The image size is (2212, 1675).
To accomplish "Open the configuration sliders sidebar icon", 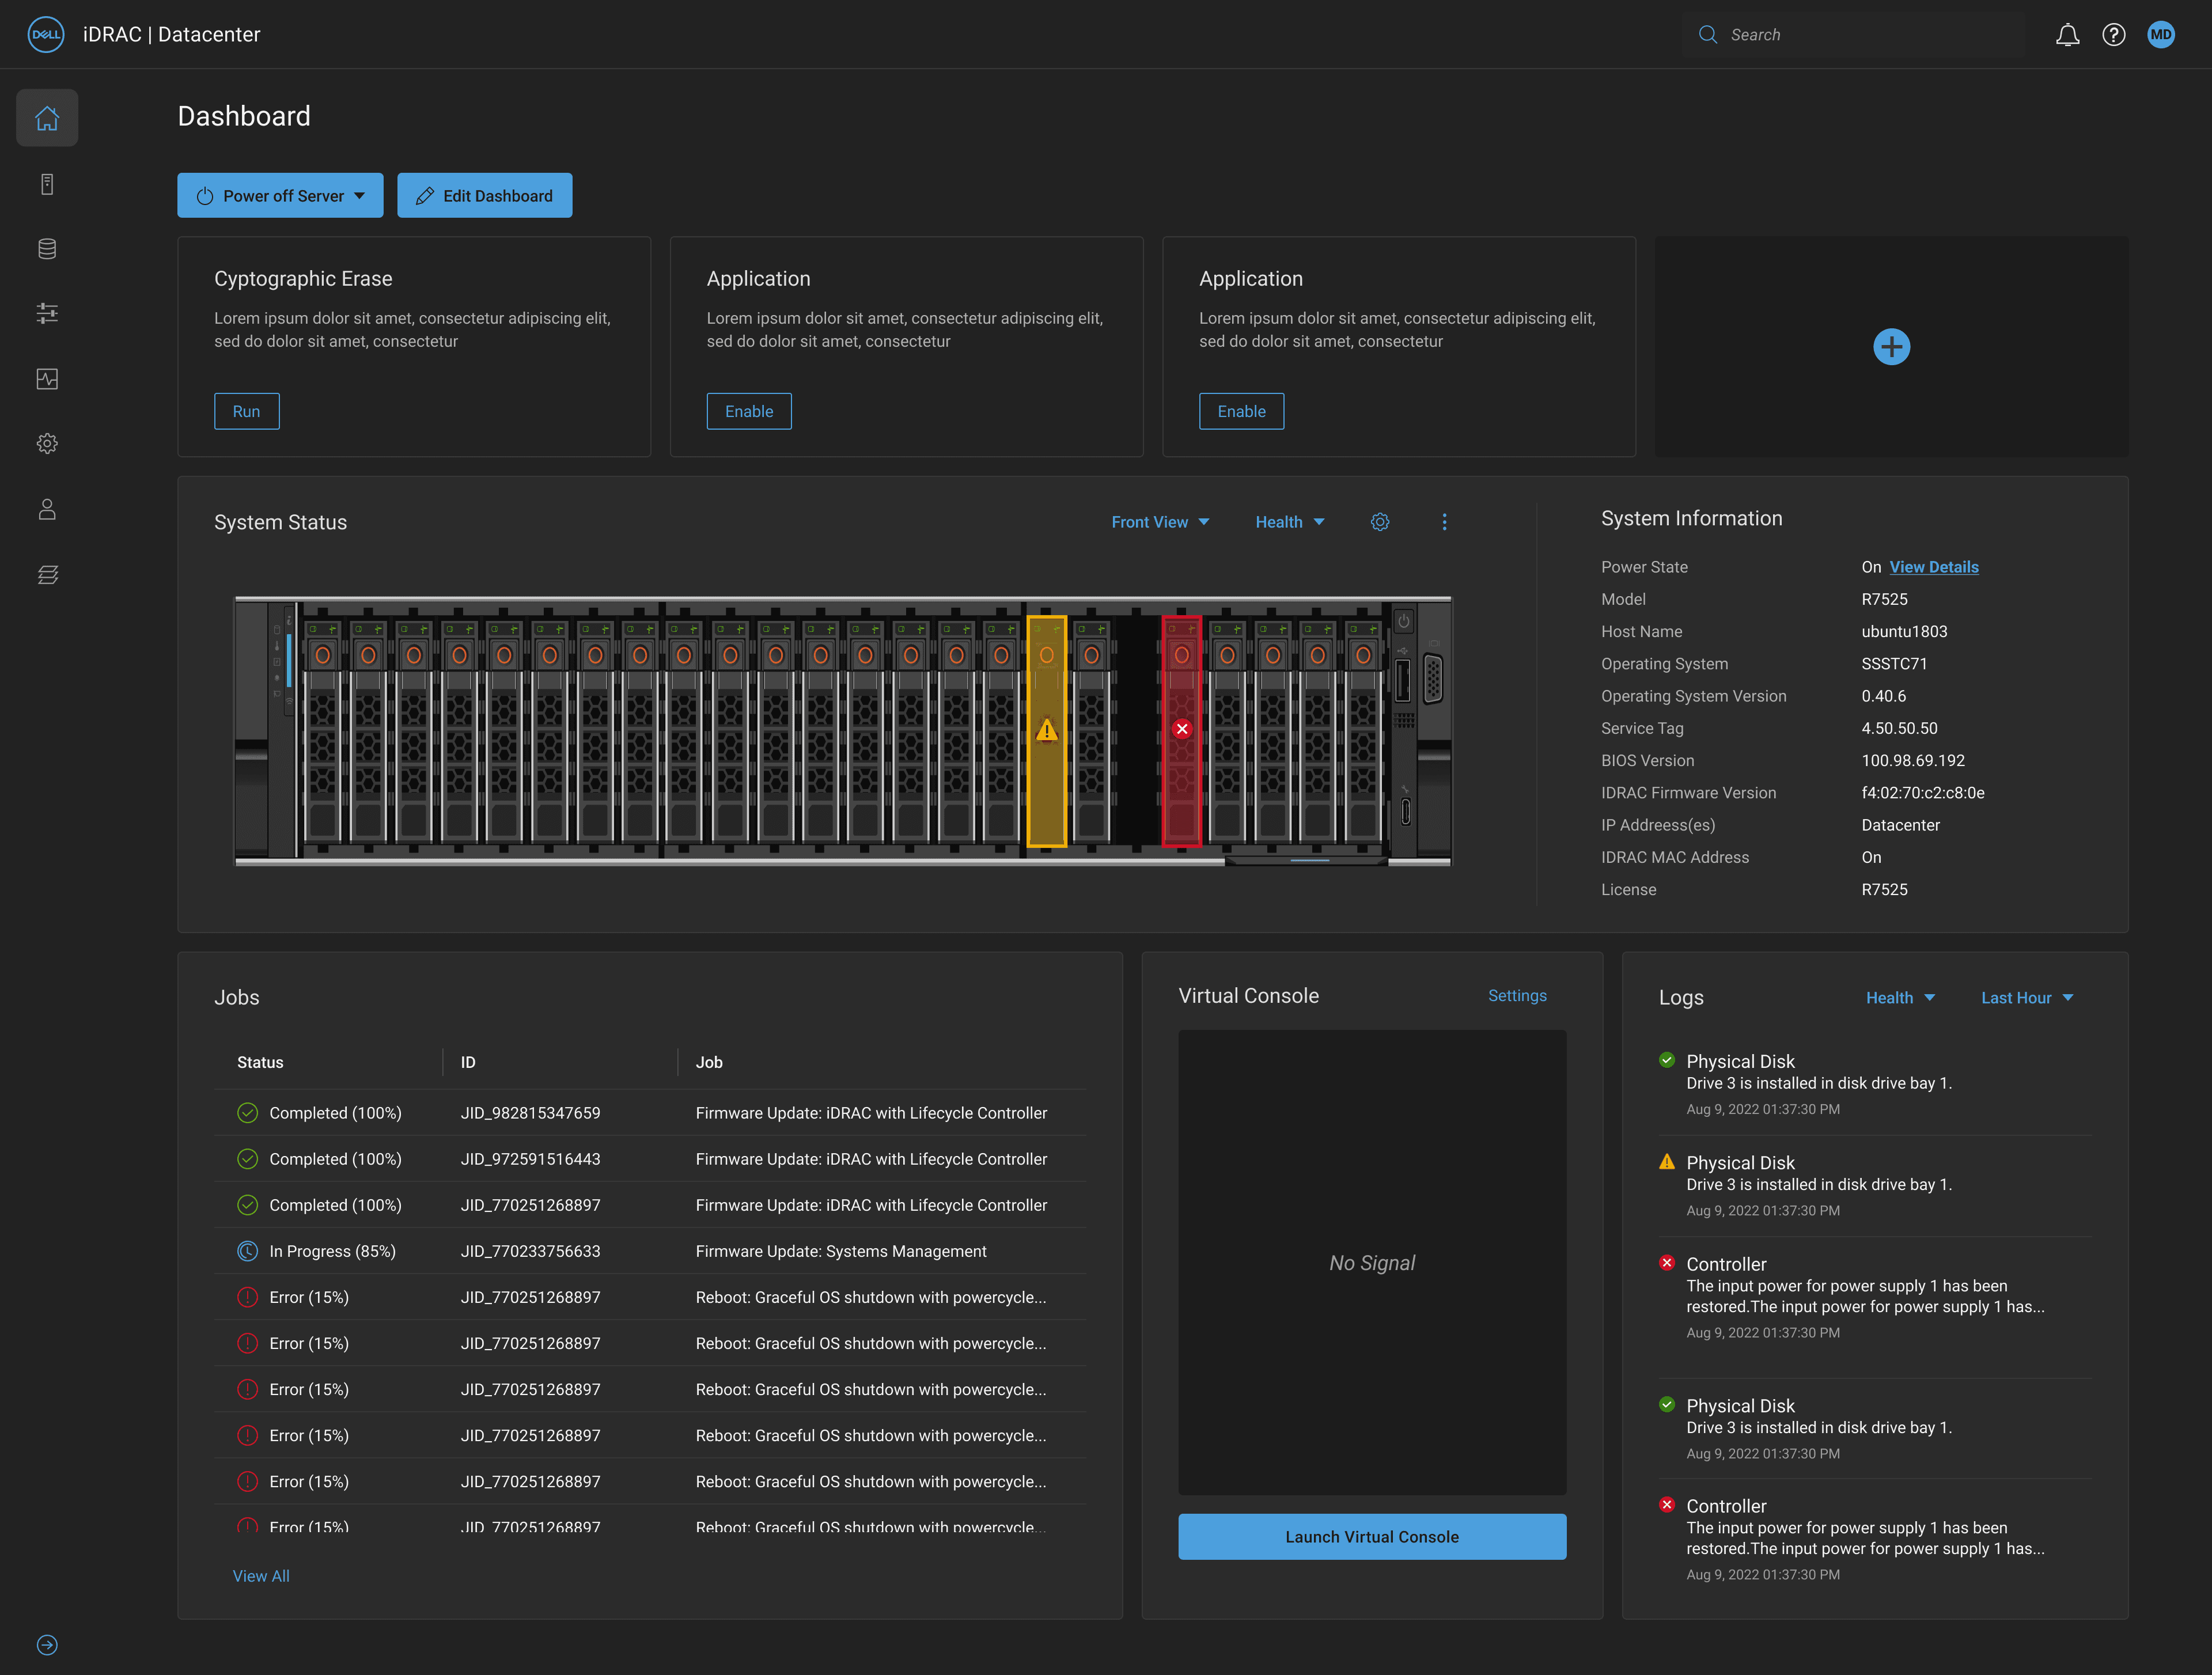I will 47,314.
